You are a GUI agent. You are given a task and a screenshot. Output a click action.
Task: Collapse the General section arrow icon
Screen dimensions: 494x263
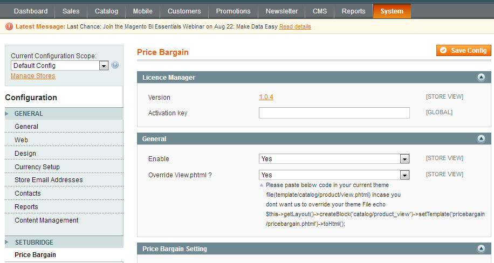[x=481, y=139]
